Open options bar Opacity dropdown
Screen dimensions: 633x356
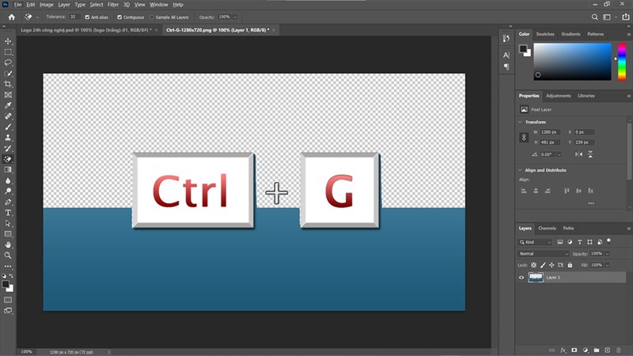235,17
